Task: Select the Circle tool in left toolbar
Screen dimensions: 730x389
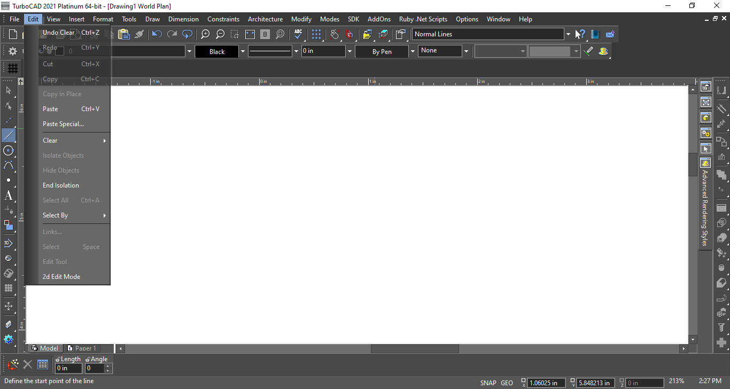Action: (9, 150)
